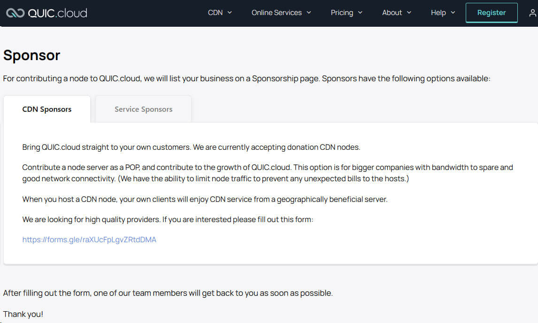
Task: Open the Pricing menu
Action: click(342, 13)
